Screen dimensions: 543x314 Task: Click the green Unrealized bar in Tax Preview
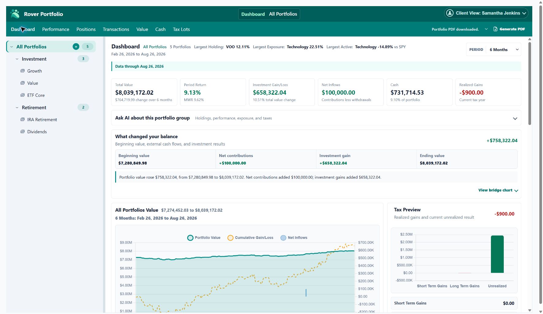497,254
